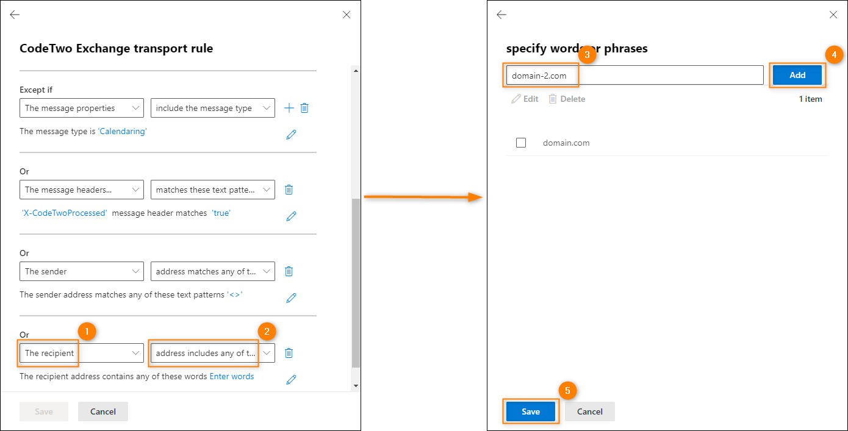This screenshot has height=431, width=848.
Task: Select the 'domain.com' list entry text
Action: pos(566,143)
